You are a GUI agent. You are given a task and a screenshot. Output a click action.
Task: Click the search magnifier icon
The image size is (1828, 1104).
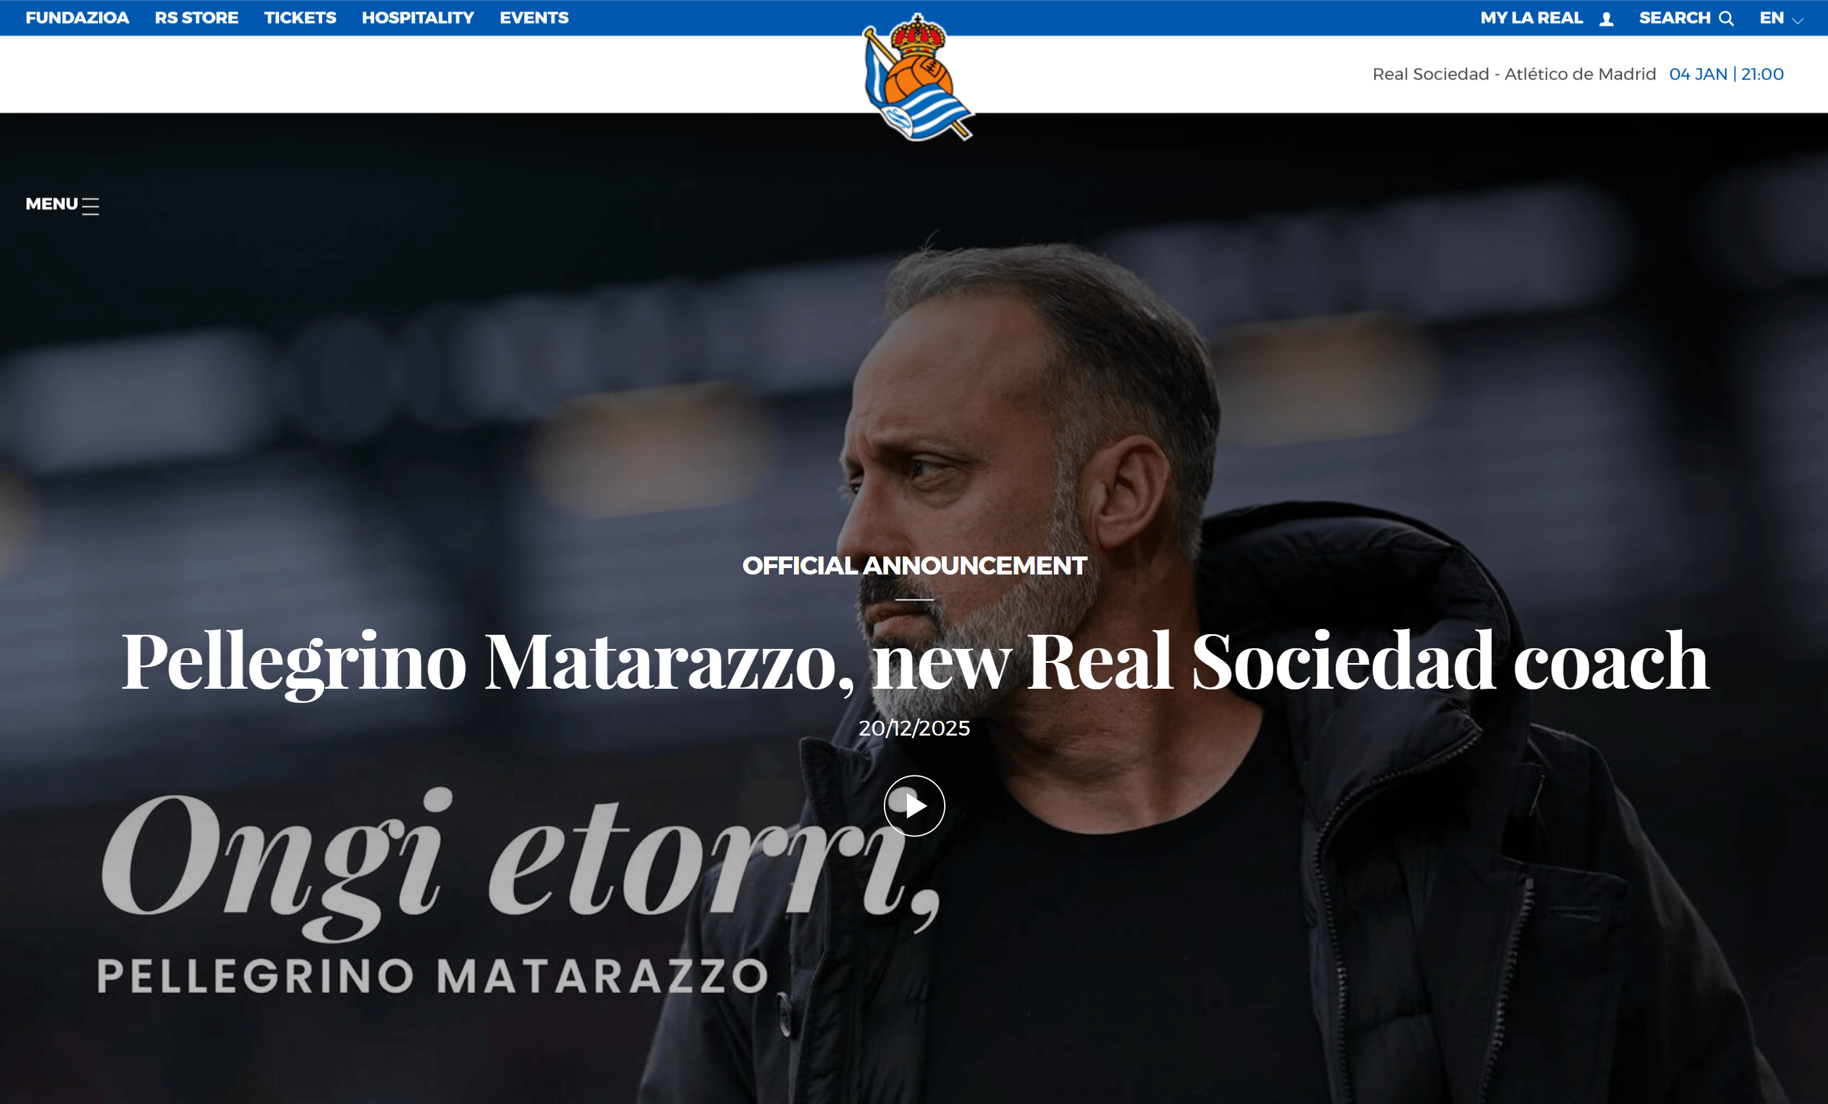[x=1727, y=19]
